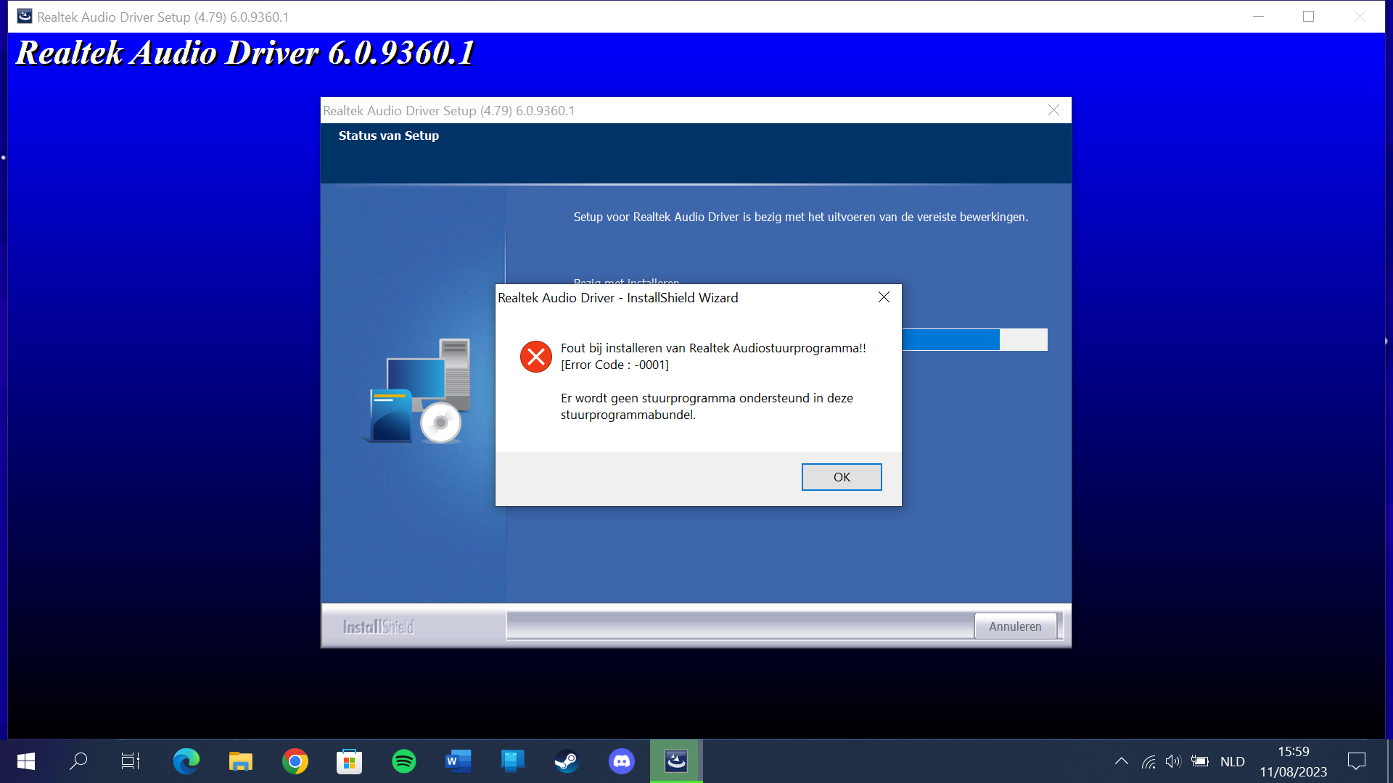Open Steam from the taskbar
Viewport: 1393px width, 783px height.
click(567, 761)
